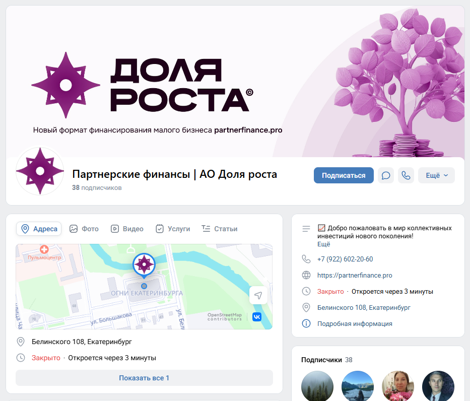Expand description via the Ещё link

tap(324, 244)
